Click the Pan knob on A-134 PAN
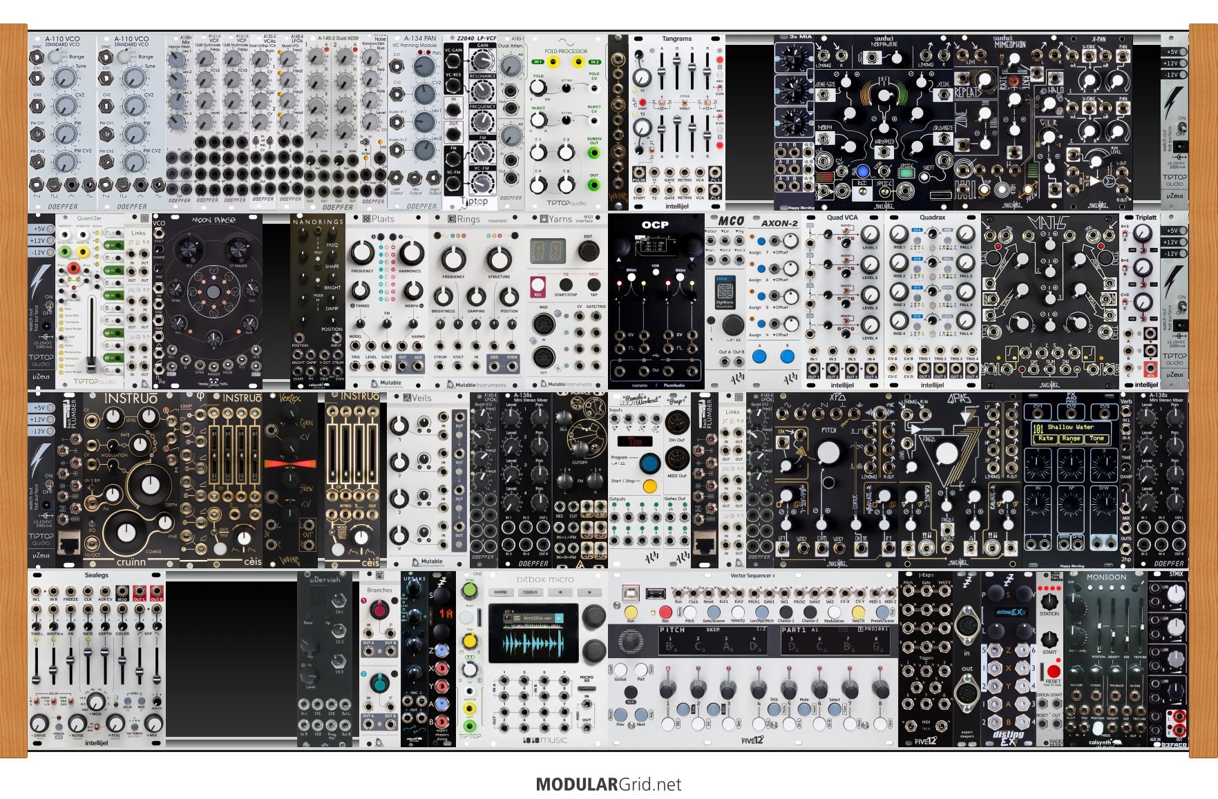The width and height of the screenshot is (1218, 799). pyautogui.click(x=424, y=66)
